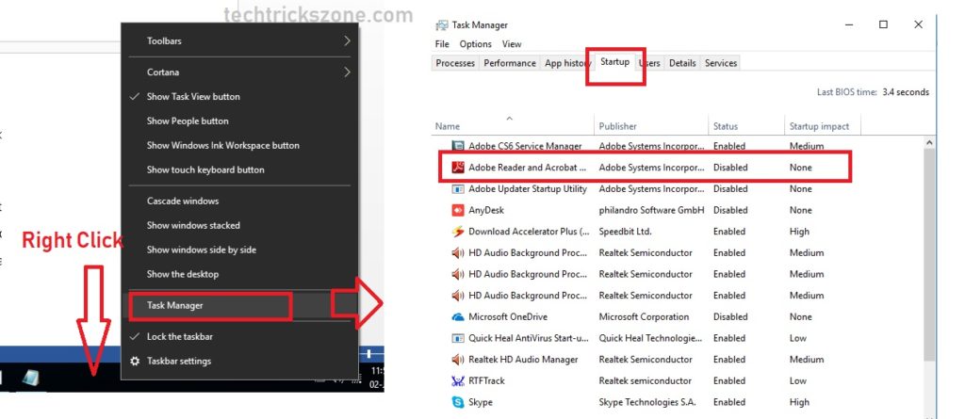
Task: Click the Quick Heal AntiVirus icon
Action: (458, 338)
